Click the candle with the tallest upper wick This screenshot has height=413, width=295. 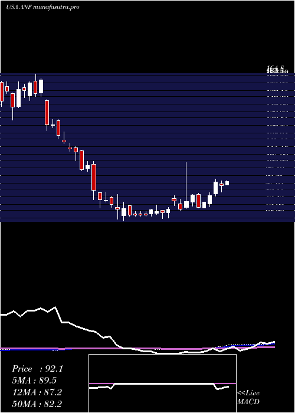pyautogui.click(x=186, y=185)
